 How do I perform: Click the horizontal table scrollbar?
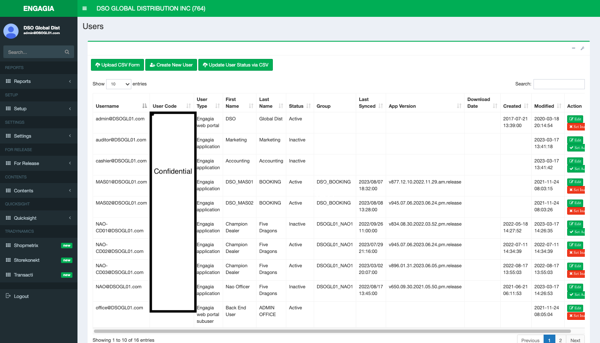click(332, 331)
